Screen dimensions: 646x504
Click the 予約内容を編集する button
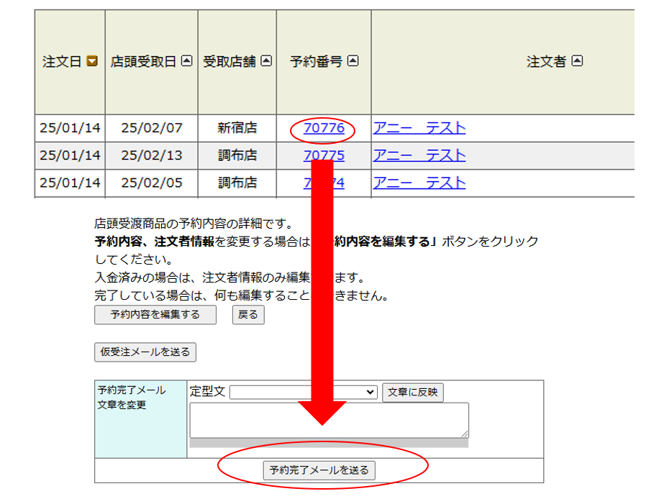click(155, 315)
